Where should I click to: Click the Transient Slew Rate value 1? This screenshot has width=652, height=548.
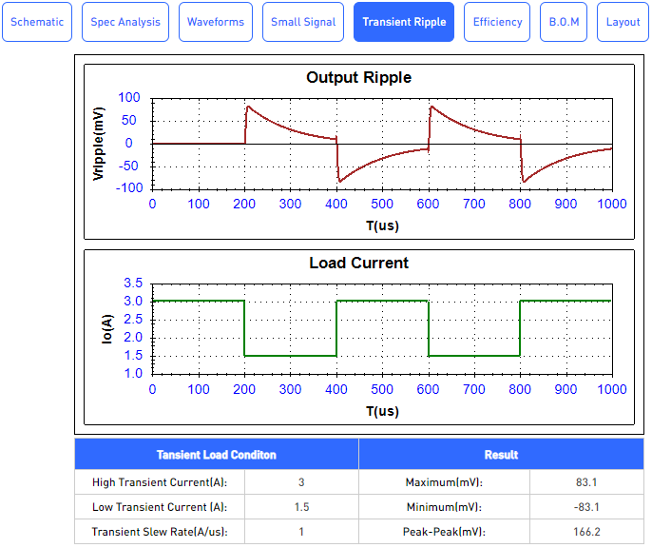tap(301, 532)
